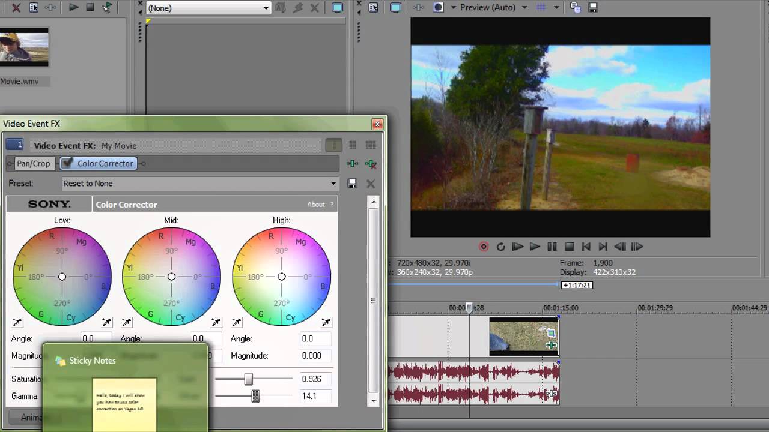
Task: Go to end of project
Action: (603, 247)
